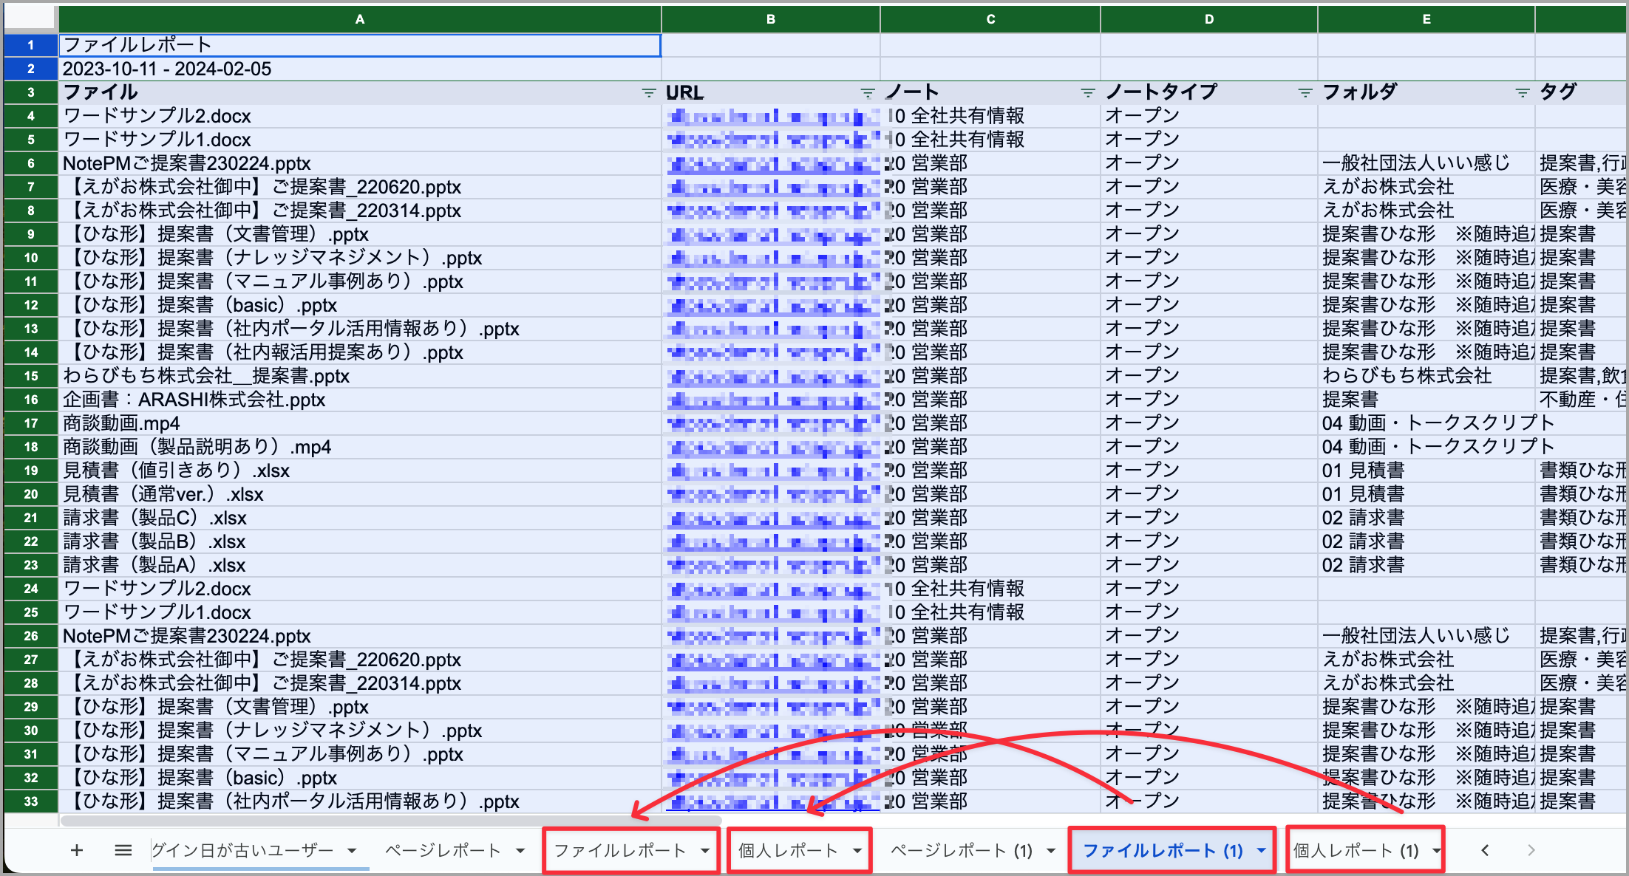Open the blurred URL link in row 10
The image size is (1629, 876).
click(773, 258)
